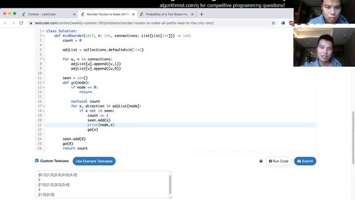Click the 'adjList[u].append((v,1))' line
Screen dimensions: 355x200
(96, 64)
